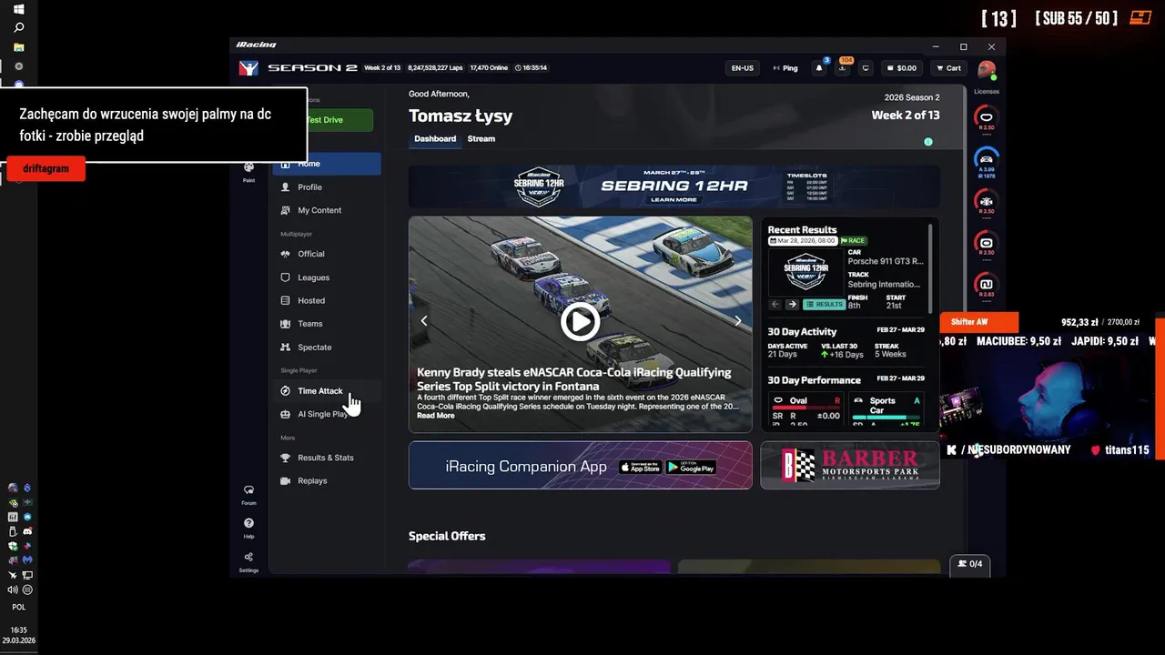Click the monitor display icon in top bar

866,68
